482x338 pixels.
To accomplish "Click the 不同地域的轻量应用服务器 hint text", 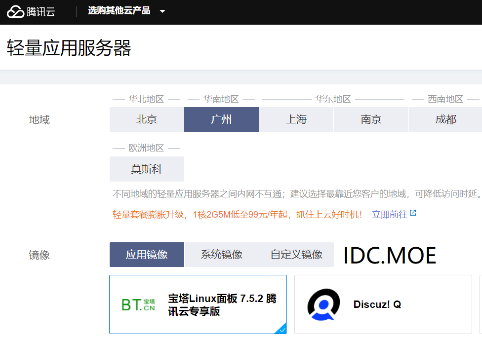I will (x=297, y=193).
